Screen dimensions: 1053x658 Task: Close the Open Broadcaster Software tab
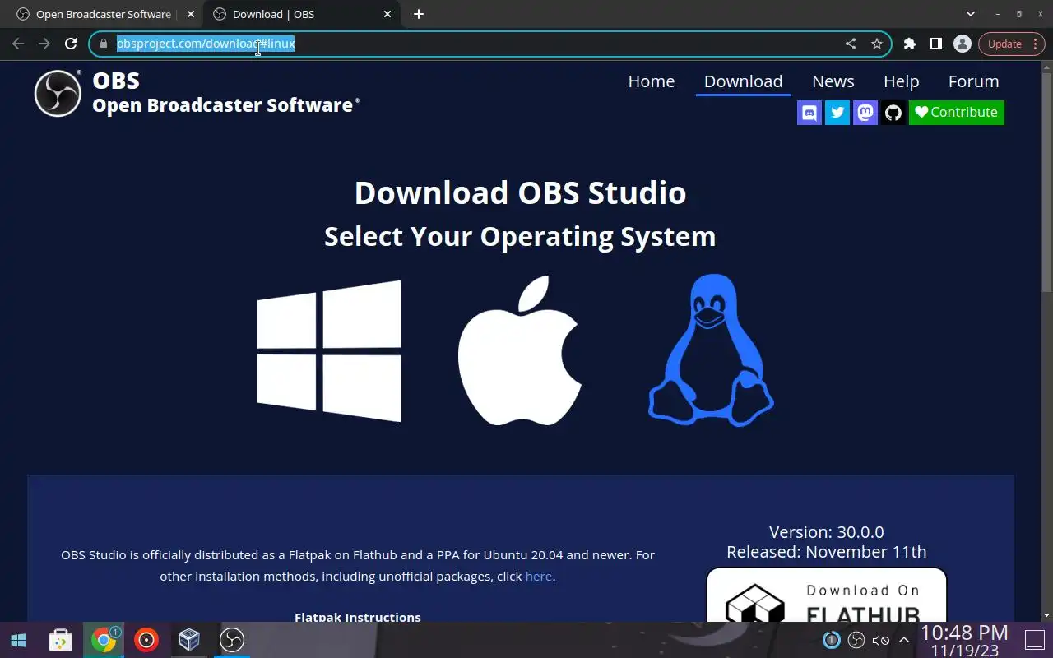pyautogui.click(x=191, y=14)
